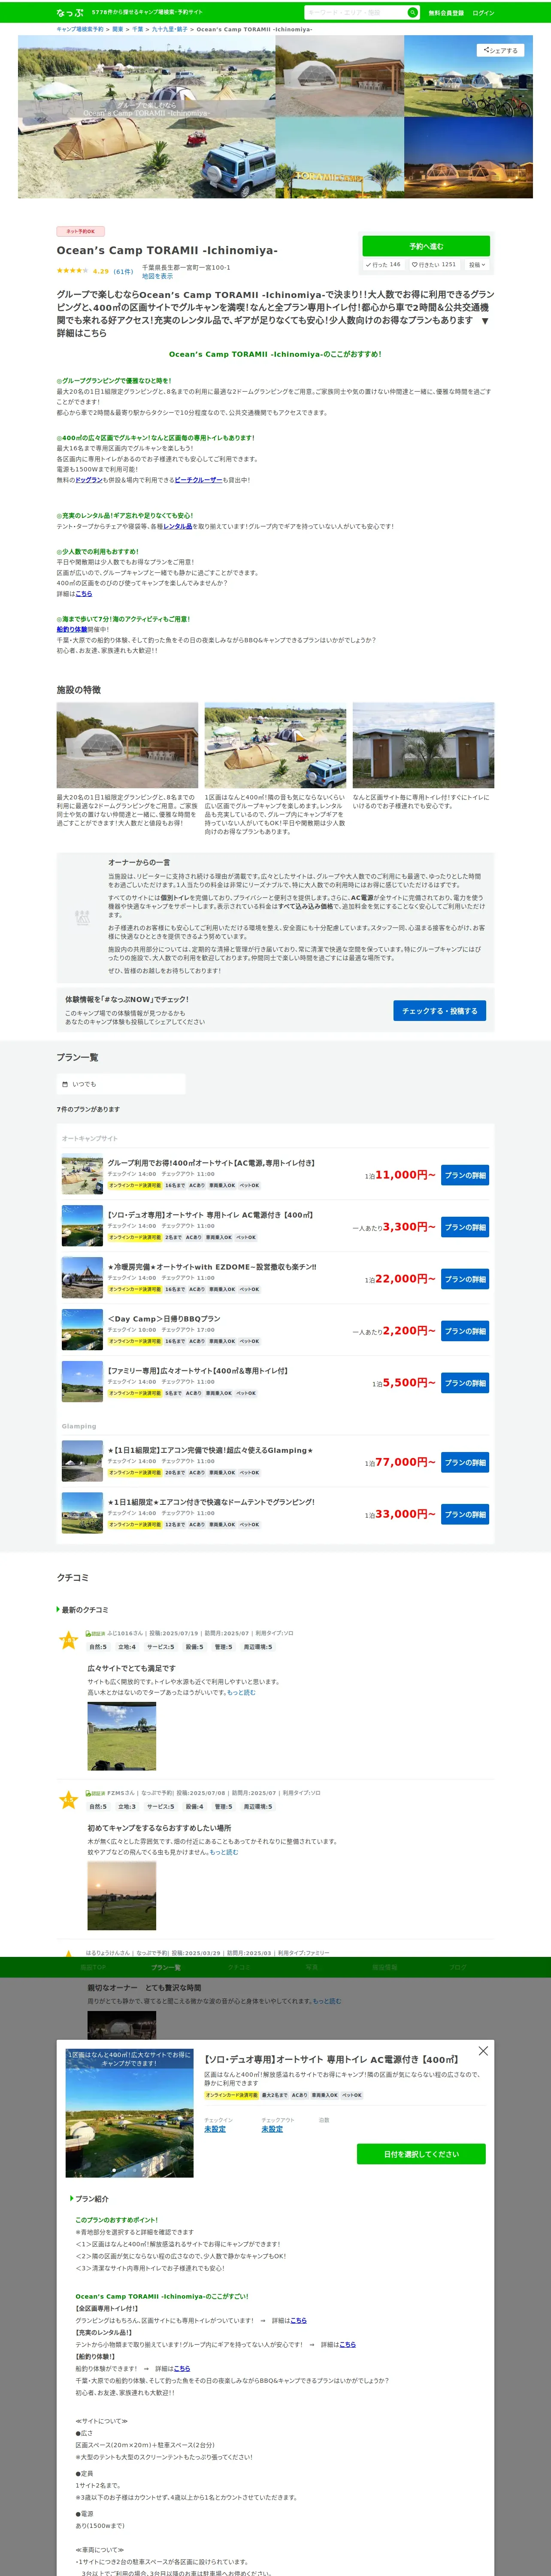The width and height of the screenshot is (551, 2576).
Task: Click the blue チェックする・投稿する button
Action: pos(439,1011)
